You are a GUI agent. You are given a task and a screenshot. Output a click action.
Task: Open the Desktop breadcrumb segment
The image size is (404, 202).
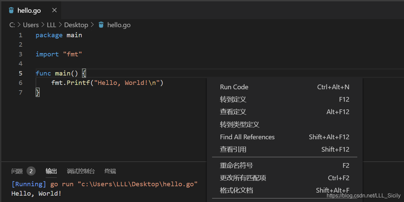point(76,25)
